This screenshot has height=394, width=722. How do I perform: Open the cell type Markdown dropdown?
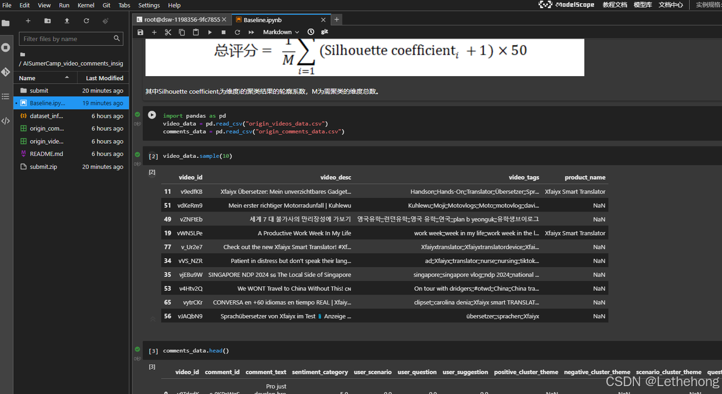pyautogui.click(x=281, y=32)
